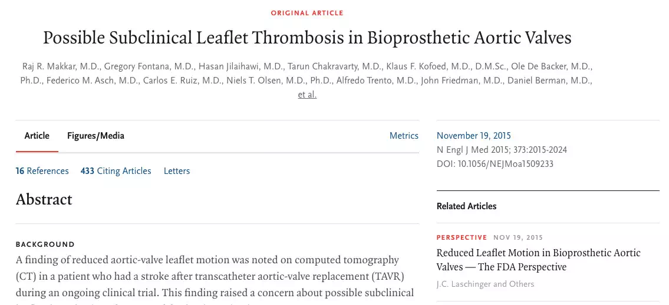The width and height of the screenshot is (669, 305).
Task: Click author Carlos E. Ruiz
Action: [171, 81]
